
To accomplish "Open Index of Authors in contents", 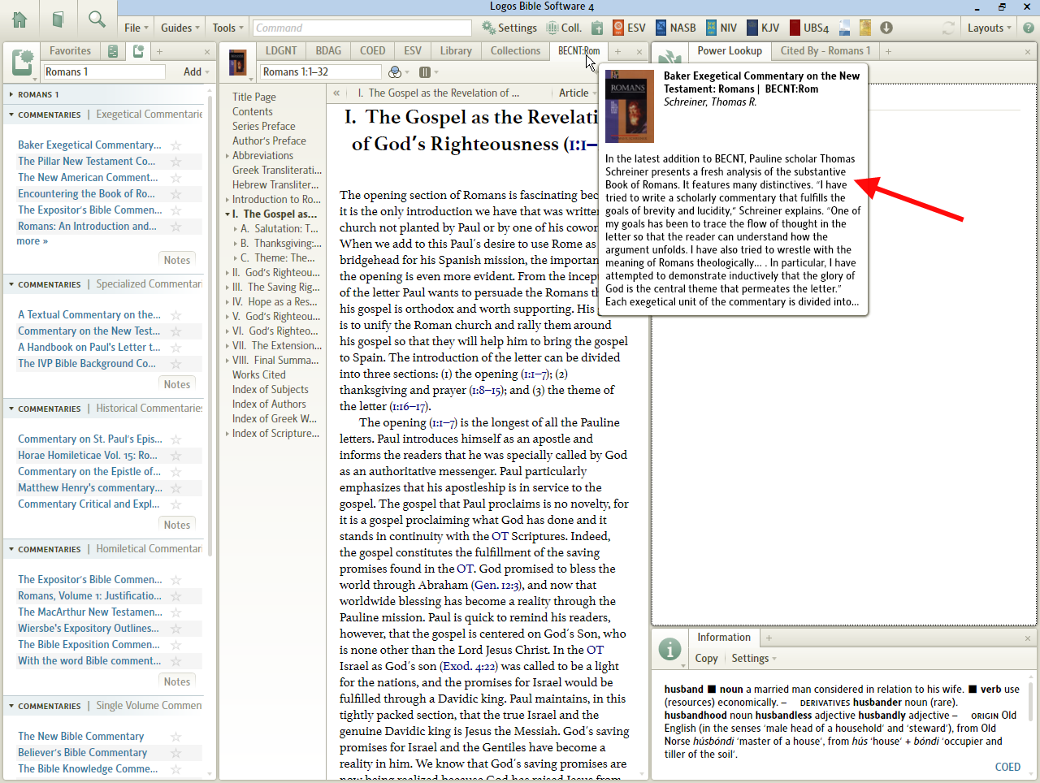I will [x=269, y=404].
